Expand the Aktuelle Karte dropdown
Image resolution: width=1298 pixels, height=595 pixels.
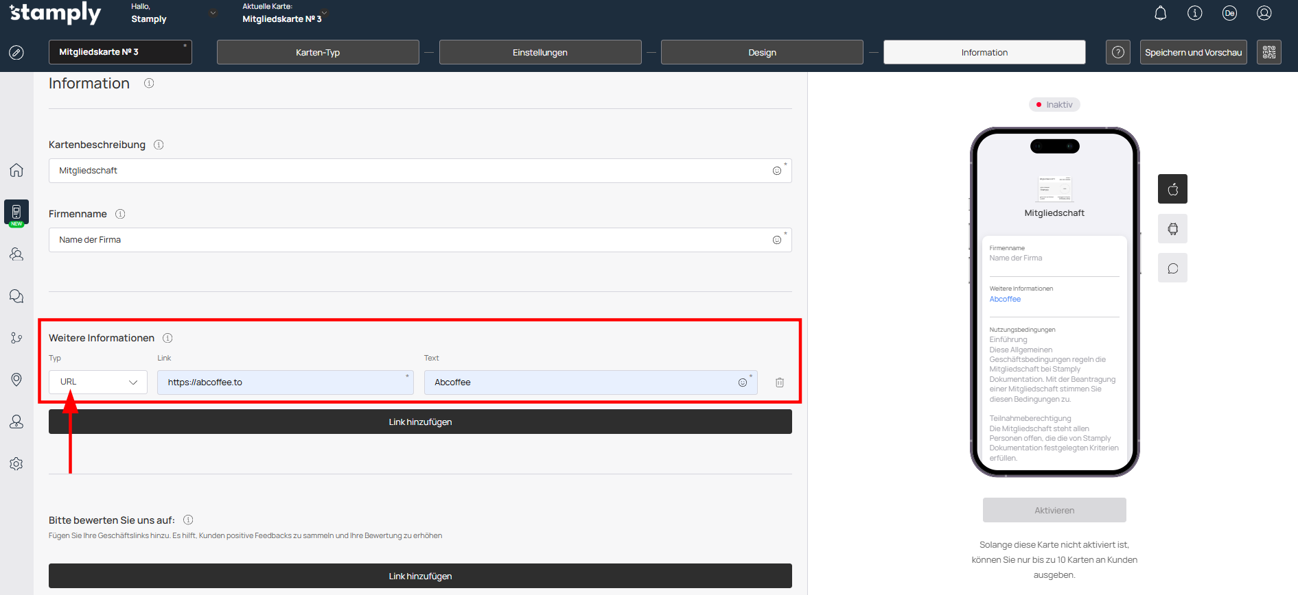click(x=325, y=13)
